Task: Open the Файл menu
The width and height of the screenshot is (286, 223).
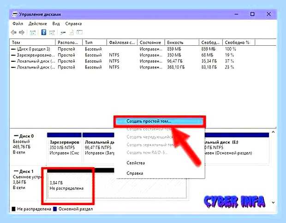Action: (x=18, y=24)
